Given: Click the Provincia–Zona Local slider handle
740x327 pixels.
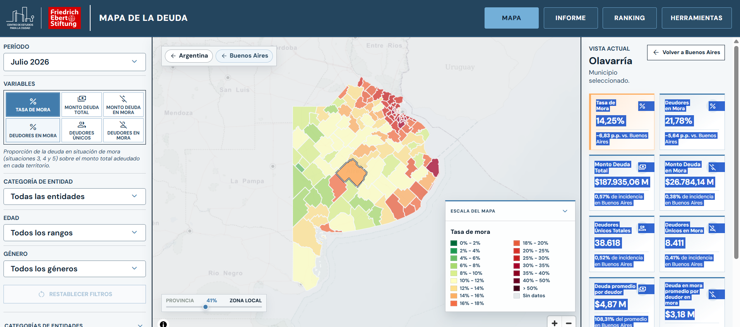Looking at the screenshot, I should (206, 307).
